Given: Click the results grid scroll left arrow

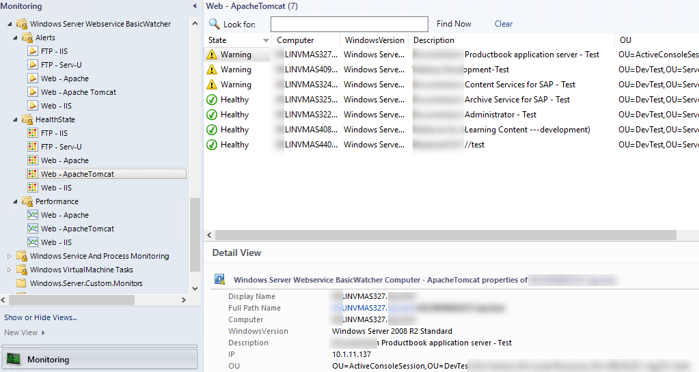Looking at the screenshot, I should click(210, 235).
